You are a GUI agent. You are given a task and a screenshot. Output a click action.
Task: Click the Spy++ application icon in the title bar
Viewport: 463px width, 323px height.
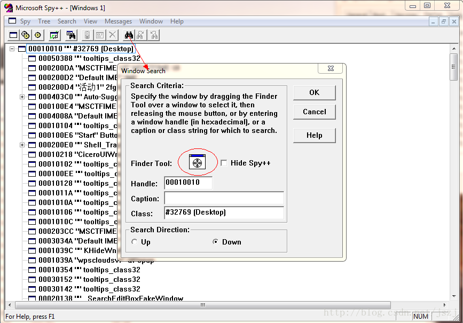coord(9,7)
